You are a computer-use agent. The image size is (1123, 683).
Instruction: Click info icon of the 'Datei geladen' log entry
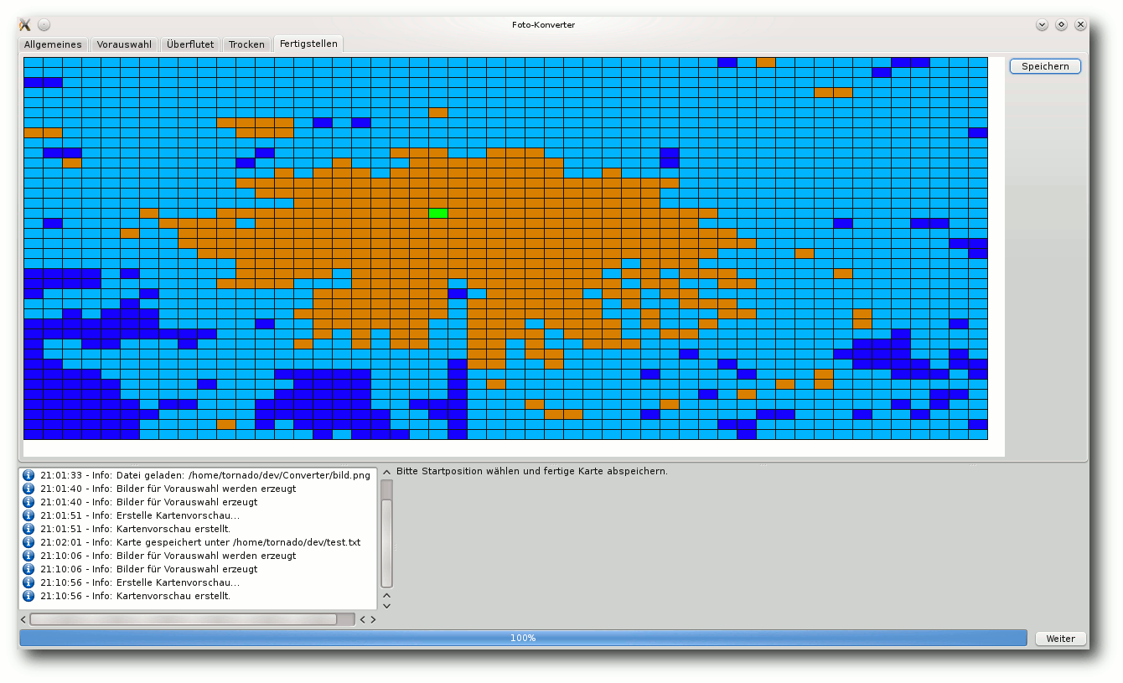coord(28,475)
